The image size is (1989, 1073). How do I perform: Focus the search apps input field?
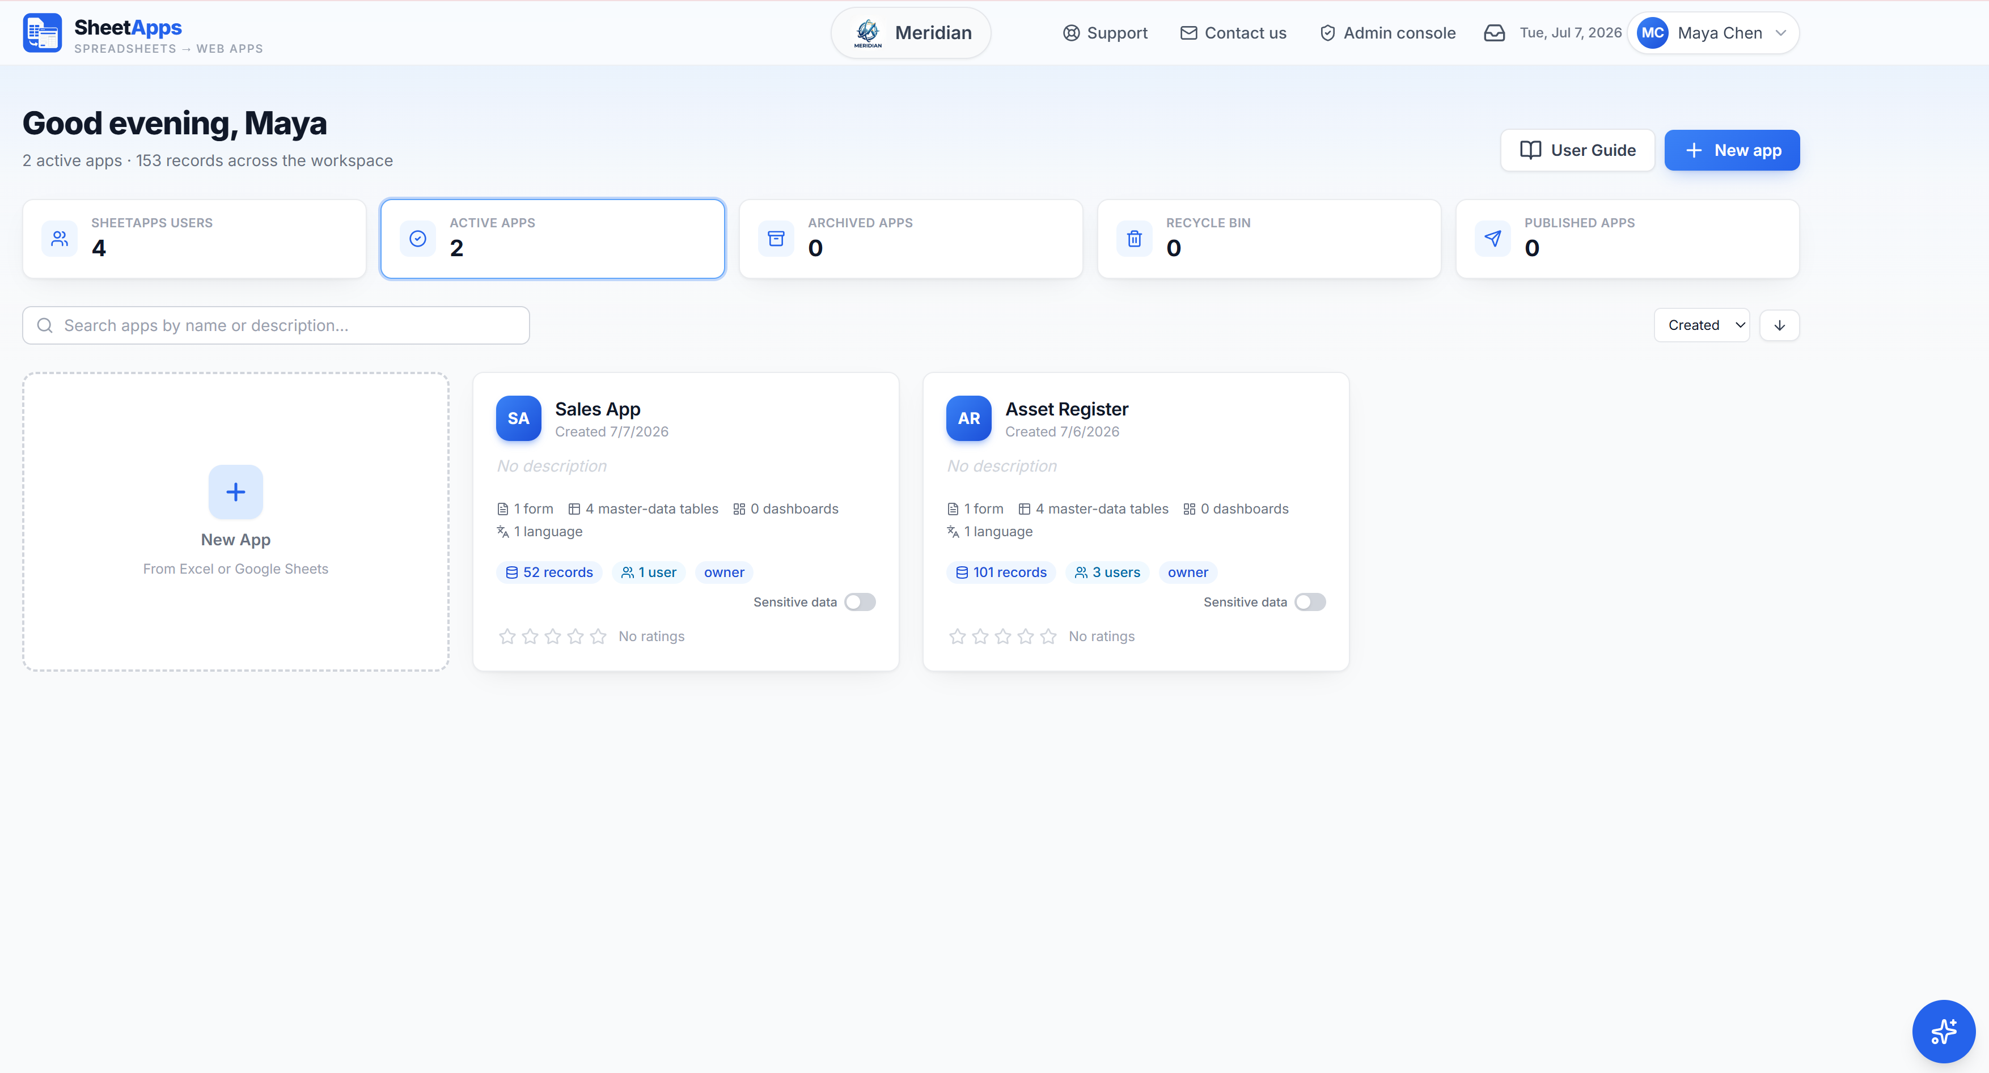tap(276, 325)
